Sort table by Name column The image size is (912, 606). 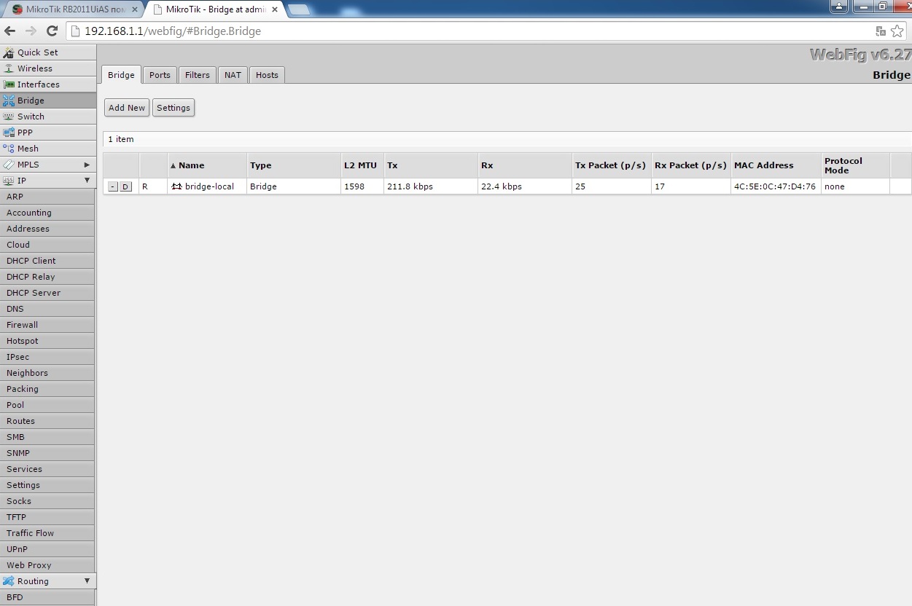[x=207, y=165]
